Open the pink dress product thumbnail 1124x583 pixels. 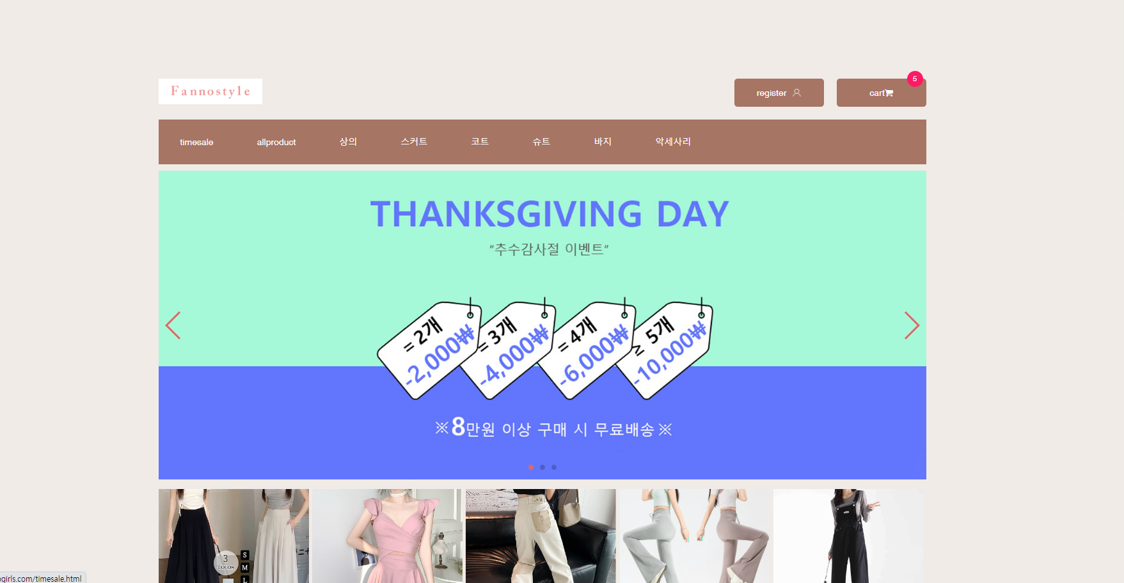(387, 536)
